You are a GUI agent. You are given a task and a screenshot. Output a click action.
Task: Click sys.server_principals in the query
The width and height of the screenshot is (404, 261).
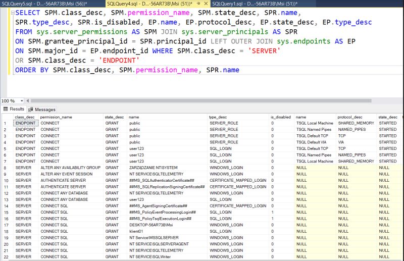(x=225, y=32)
